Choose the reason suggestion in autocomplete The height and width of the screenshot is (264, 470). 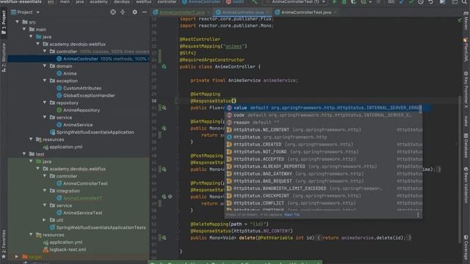point(324,122)
